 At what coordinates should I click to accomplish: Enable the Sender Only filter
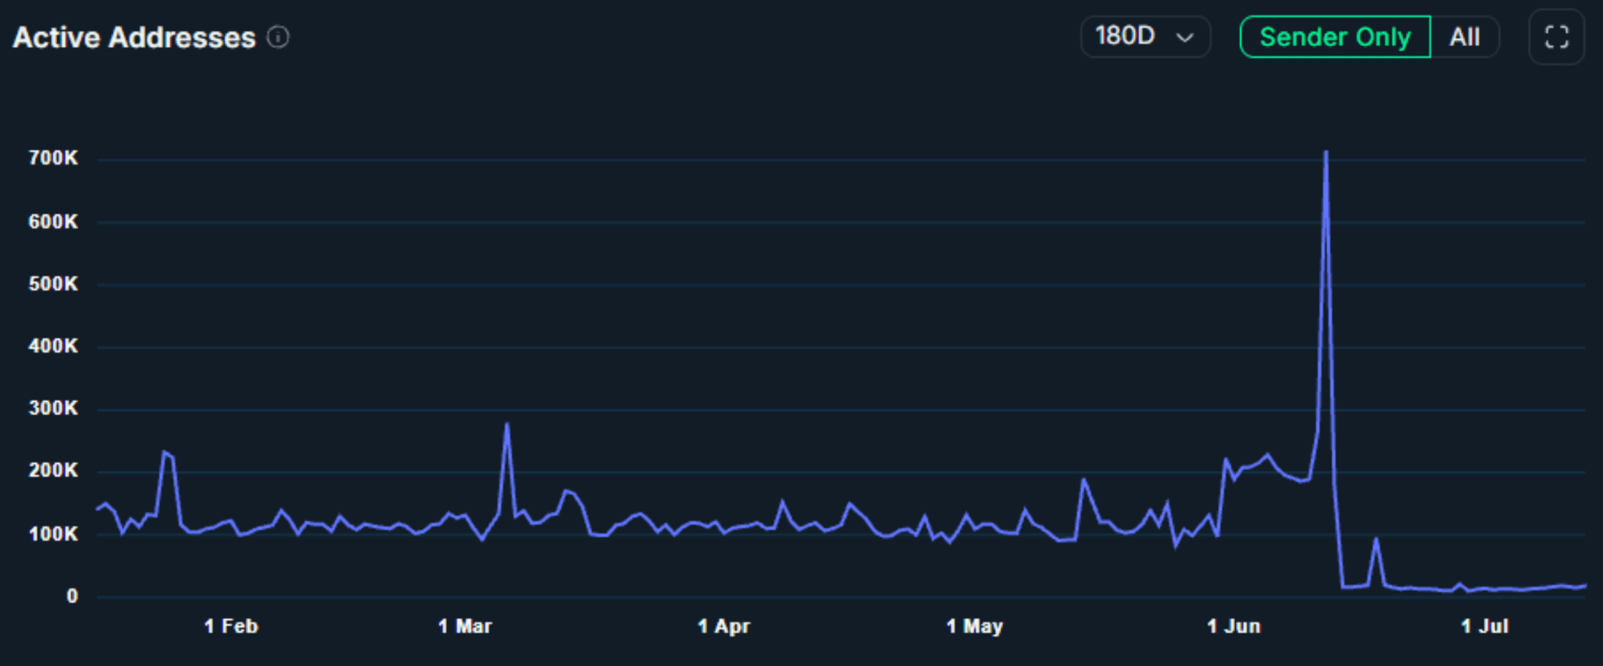[1335, 37]
